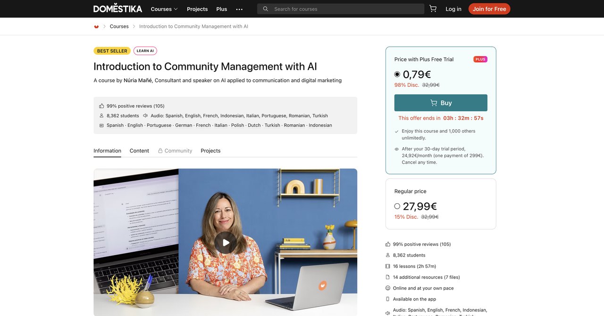Click the sidebar thumbs-up reviews icon
This screenshot has height=316, width=604.
click(x=388, y=244)
